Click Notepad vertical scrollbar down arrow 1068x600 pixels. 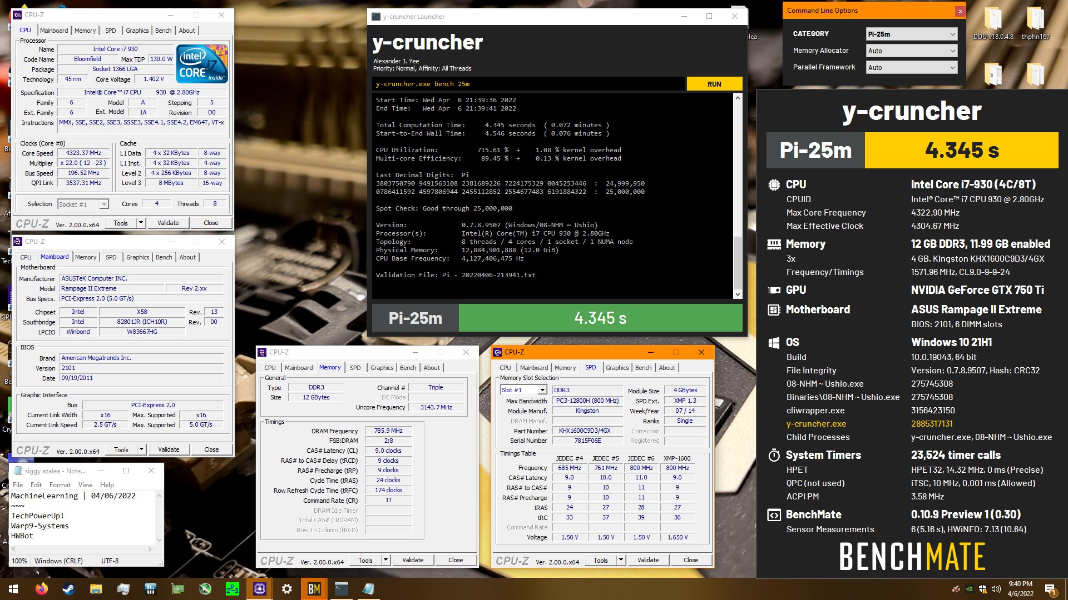159,539
